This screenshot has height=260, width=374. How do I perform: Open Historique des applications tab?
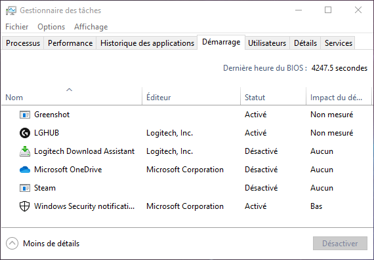point(147,43)
